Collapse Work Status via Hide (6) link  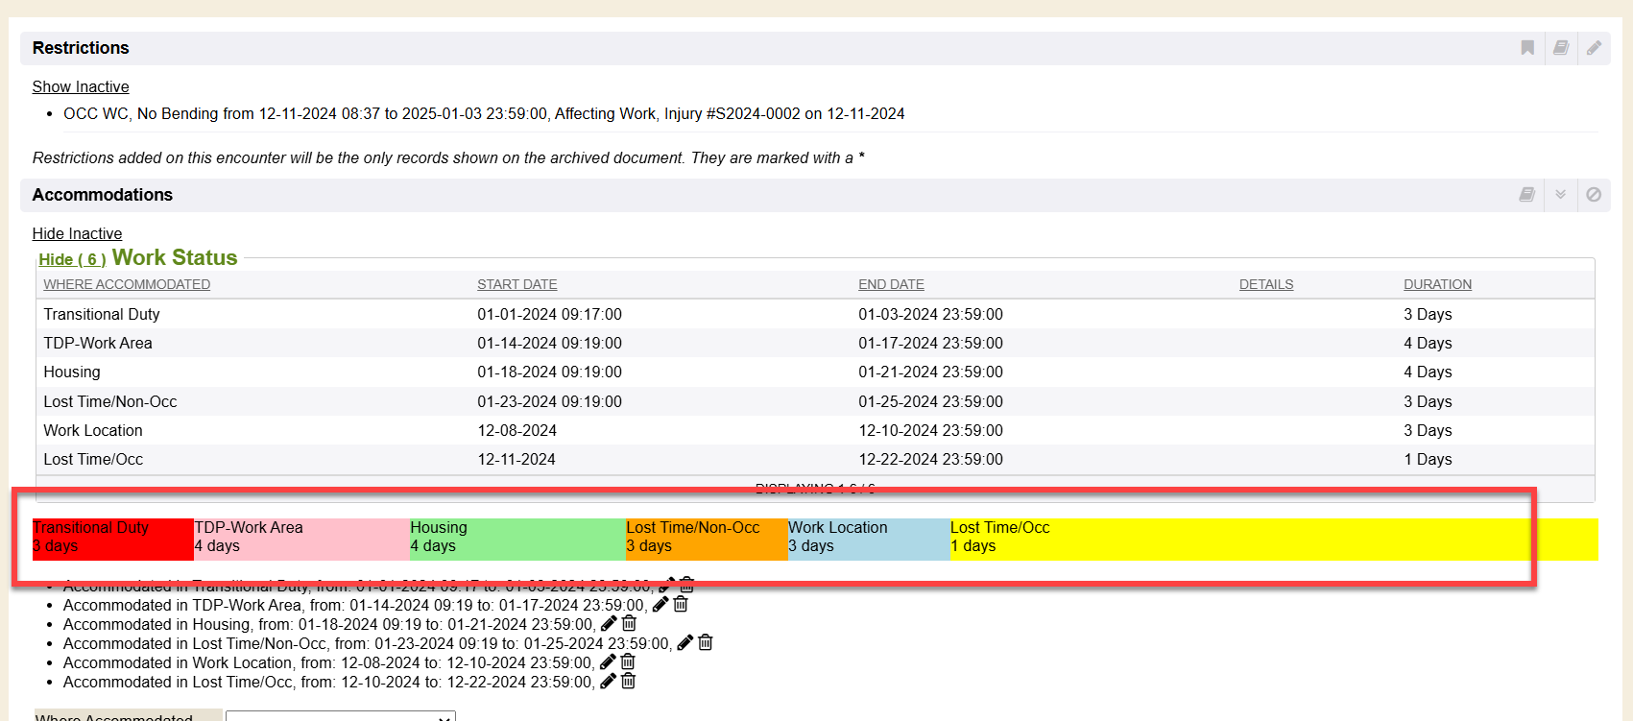(x=72, y=259)
